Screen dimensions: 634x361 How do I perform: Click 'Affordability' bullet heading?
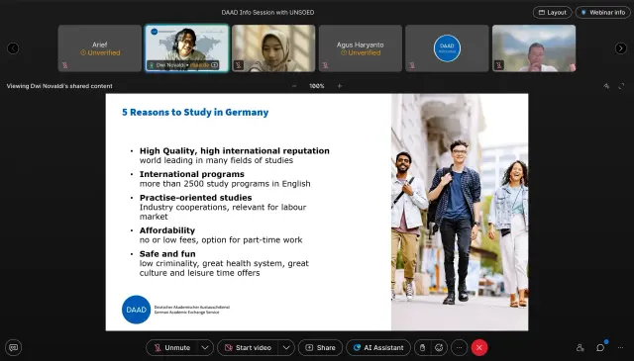(167, 230)
